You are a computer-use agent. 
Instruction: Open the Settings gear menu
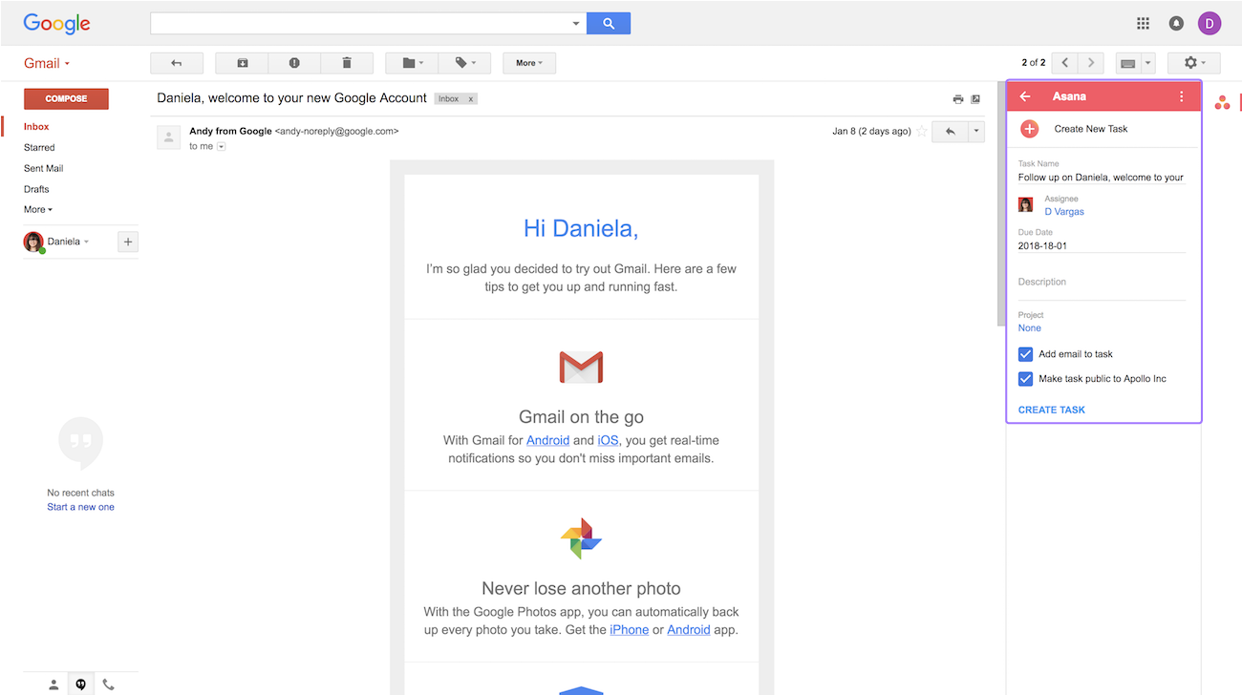(x=1194, y=63)
